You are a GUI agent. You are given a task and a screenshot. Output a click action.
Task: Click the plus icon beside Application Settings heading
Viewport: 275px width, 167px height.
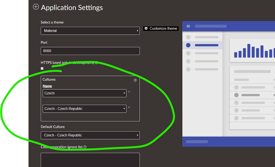[36, 7]
